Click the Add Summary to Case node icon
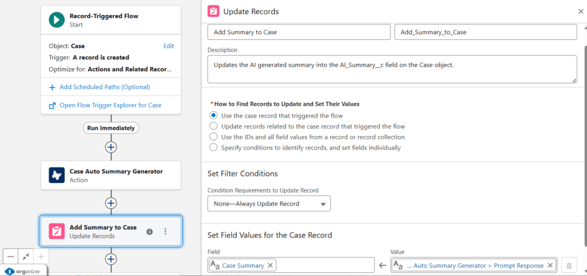This screenshot has height=276, width=587. (x=57, y=231)
